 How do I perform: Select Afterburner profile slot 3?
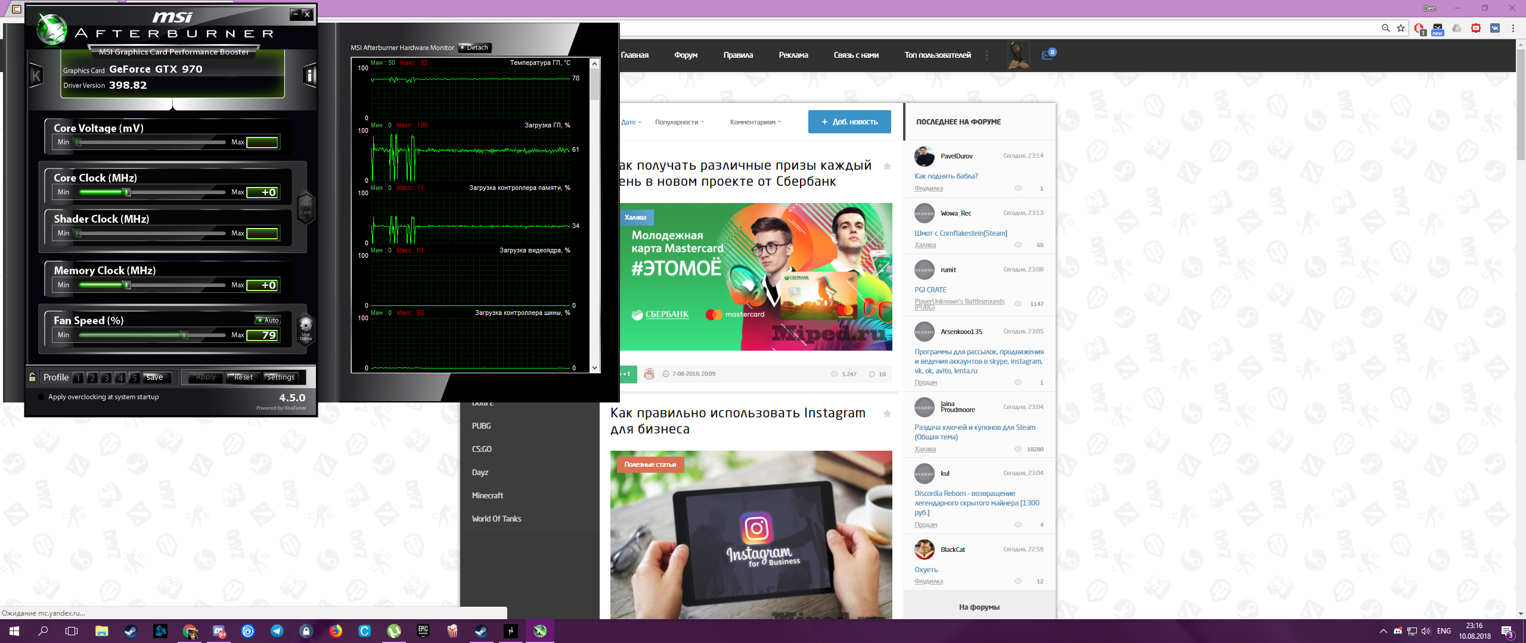coord(106,377)
